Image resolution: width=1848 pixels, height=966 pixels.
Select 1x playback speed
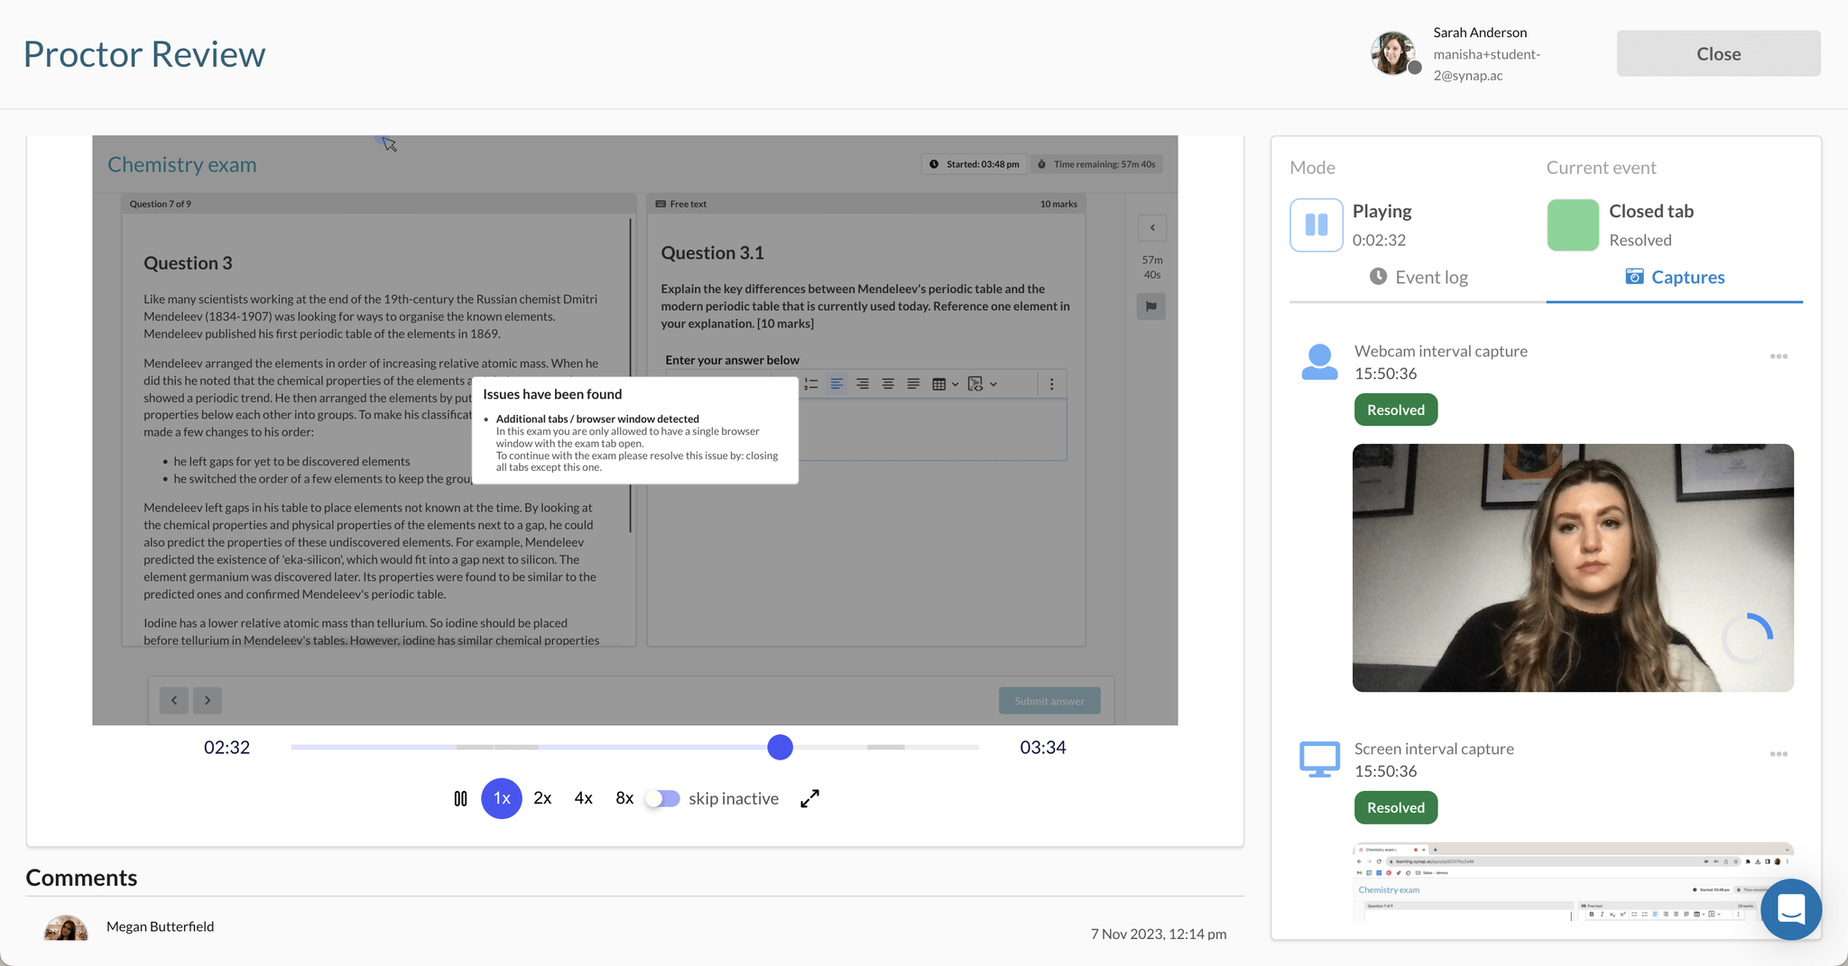click(x=502, y=798)
